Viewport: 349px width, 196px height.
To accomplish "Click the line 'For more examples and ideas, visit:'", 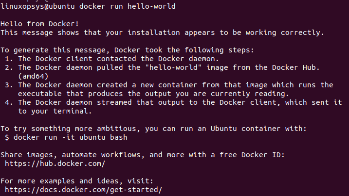I will [x=77, y=181].
